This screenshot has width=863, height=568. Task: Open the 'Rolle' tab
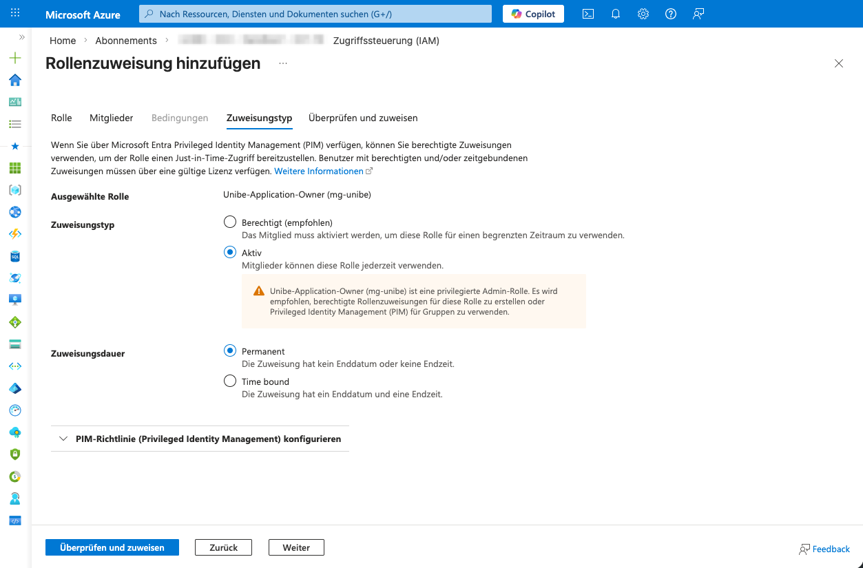[x=61, y=118]
